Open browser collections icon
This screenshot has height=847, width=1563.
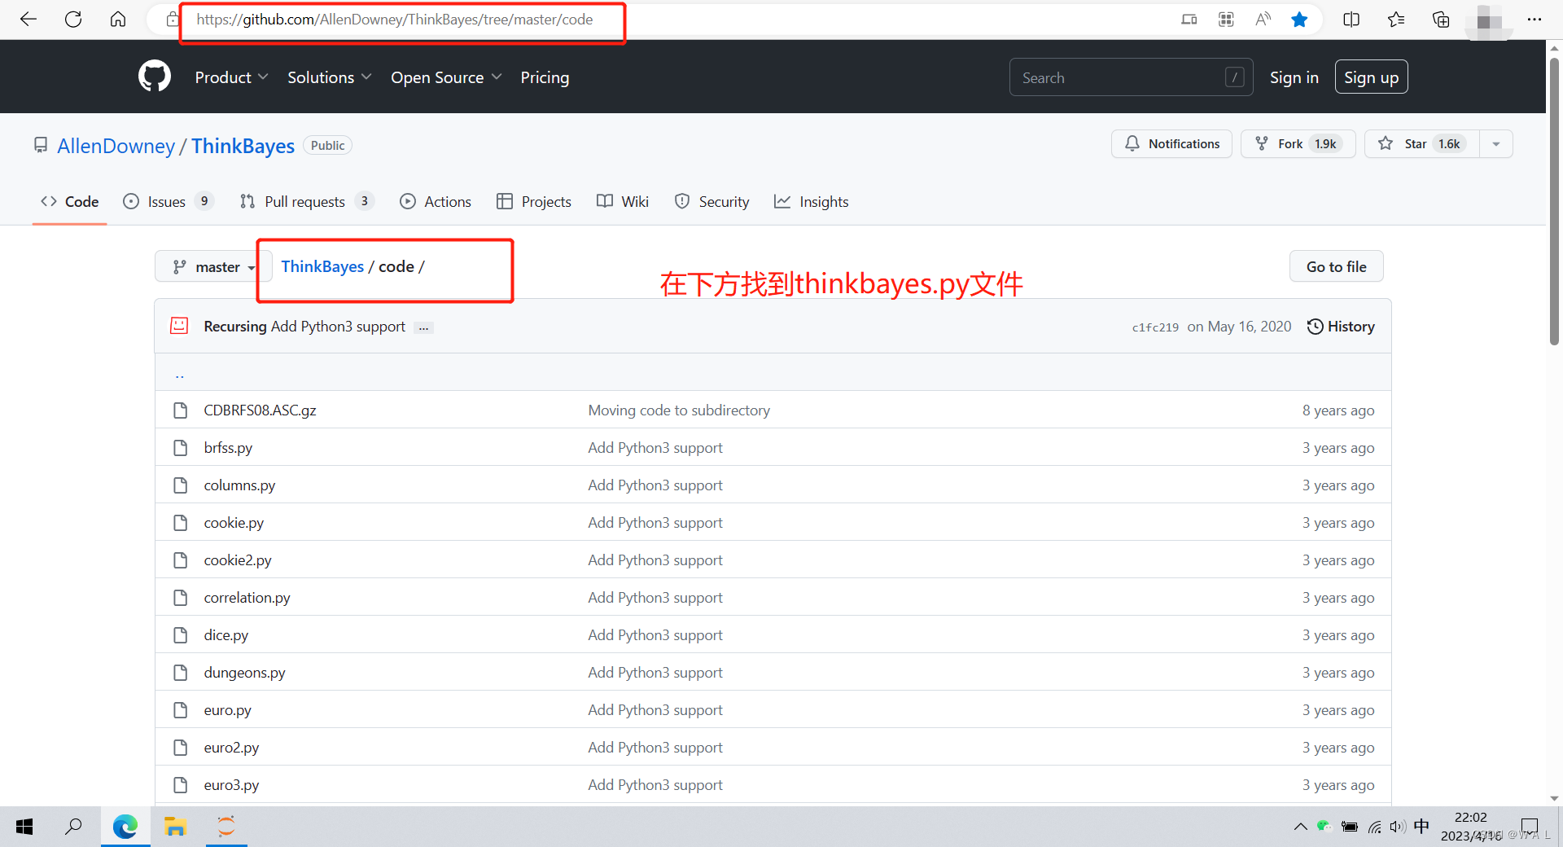tap(1441, 20)
